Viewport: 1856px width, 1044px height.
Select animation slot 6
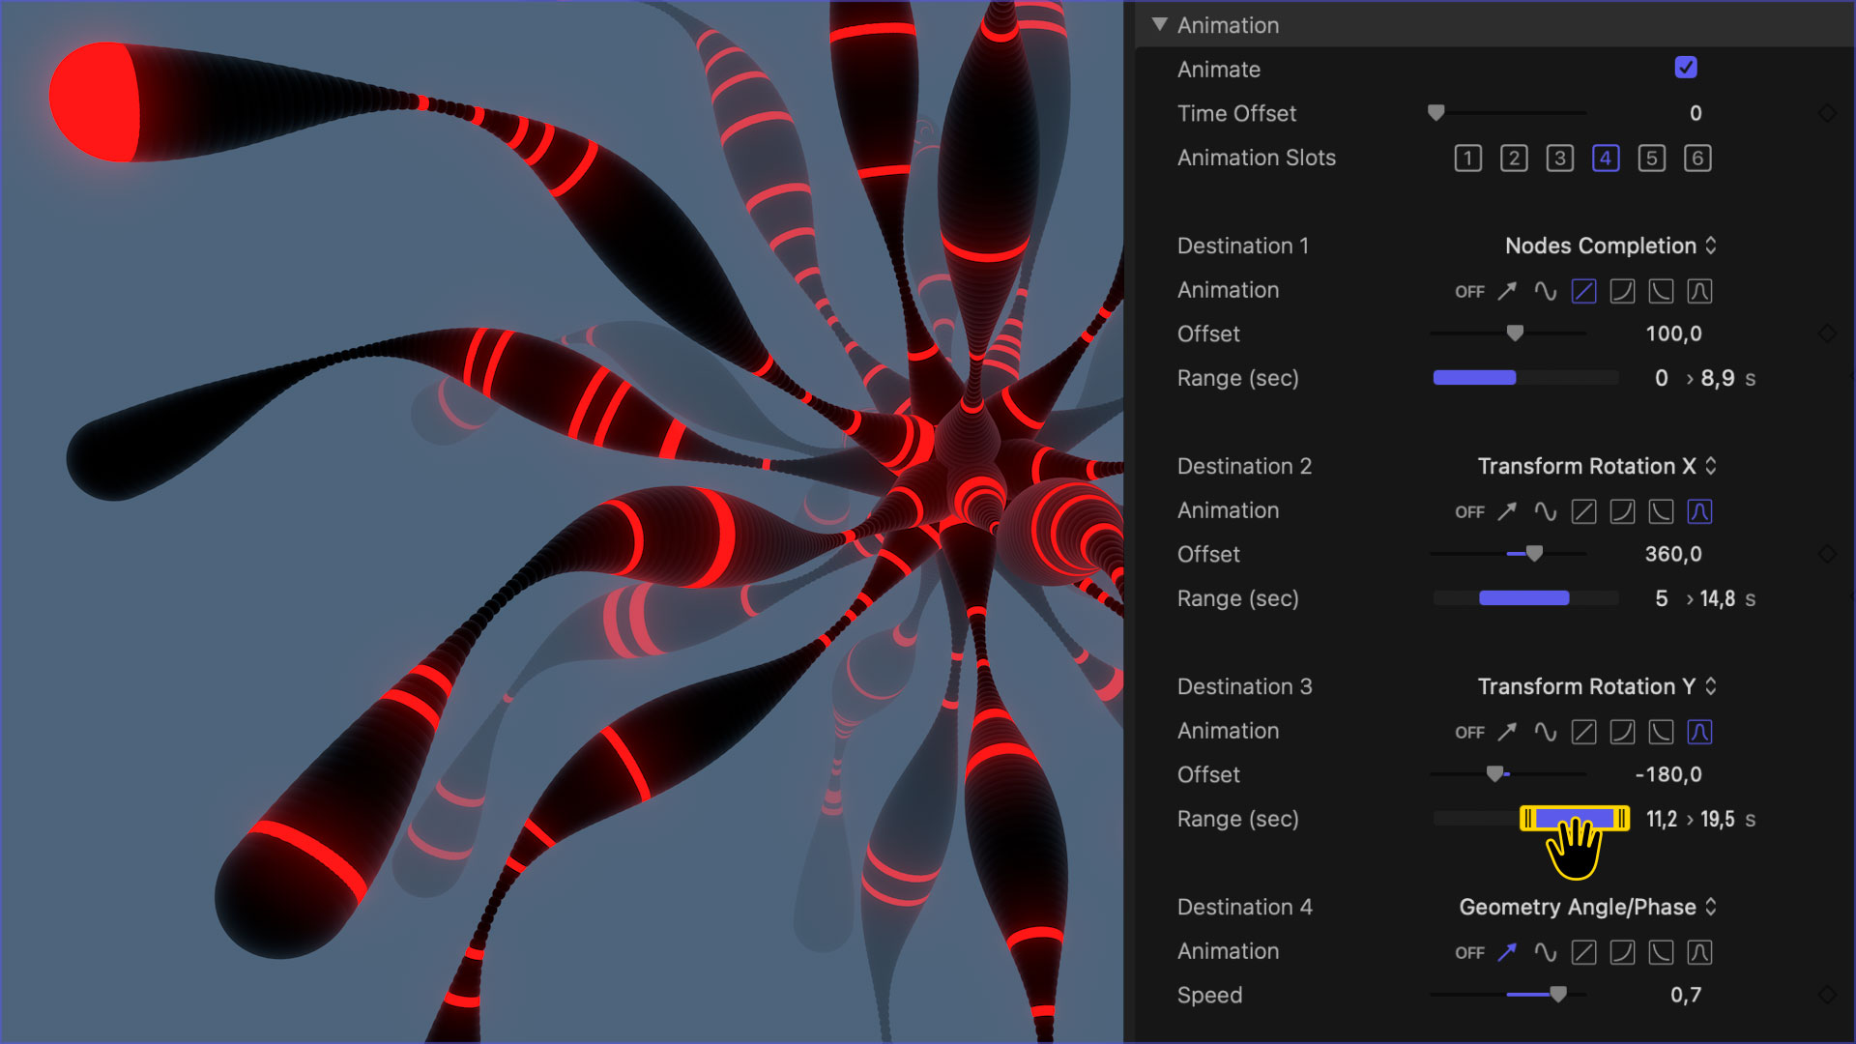click(x=1697, y=158)
